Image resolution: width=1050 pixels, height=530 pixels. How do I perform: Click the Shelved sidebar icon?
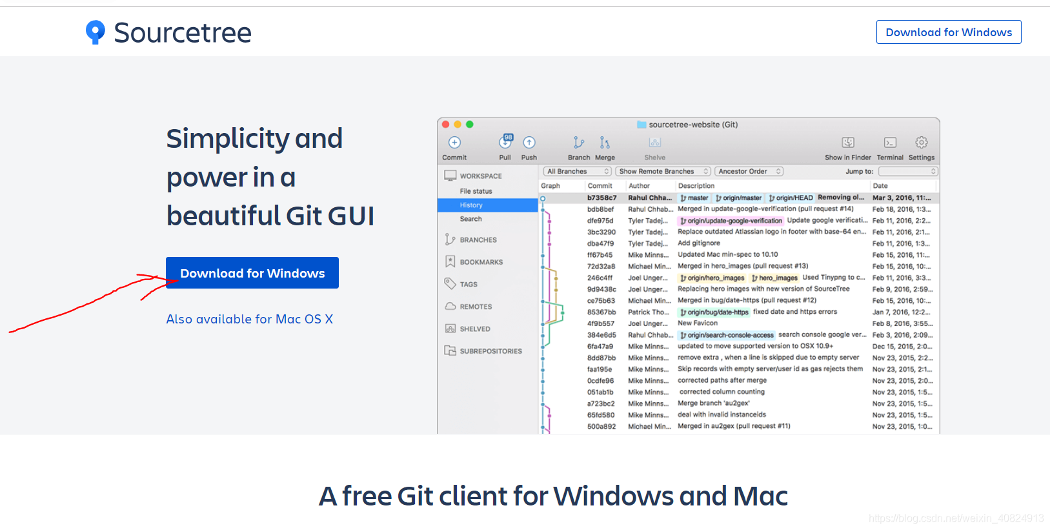(450, 329)
